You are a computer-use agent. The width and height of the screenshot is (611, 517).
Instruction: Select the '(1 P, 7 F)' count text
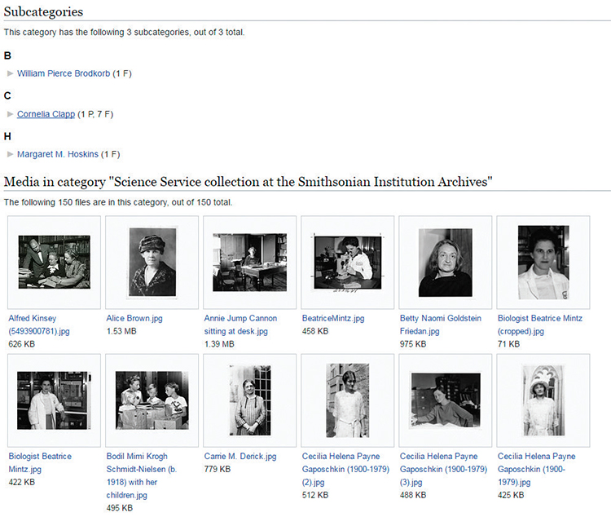[95, 114]
